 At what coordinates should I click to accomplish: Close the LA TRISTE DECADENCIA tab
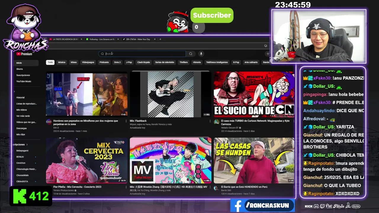[x=81, y=39]
